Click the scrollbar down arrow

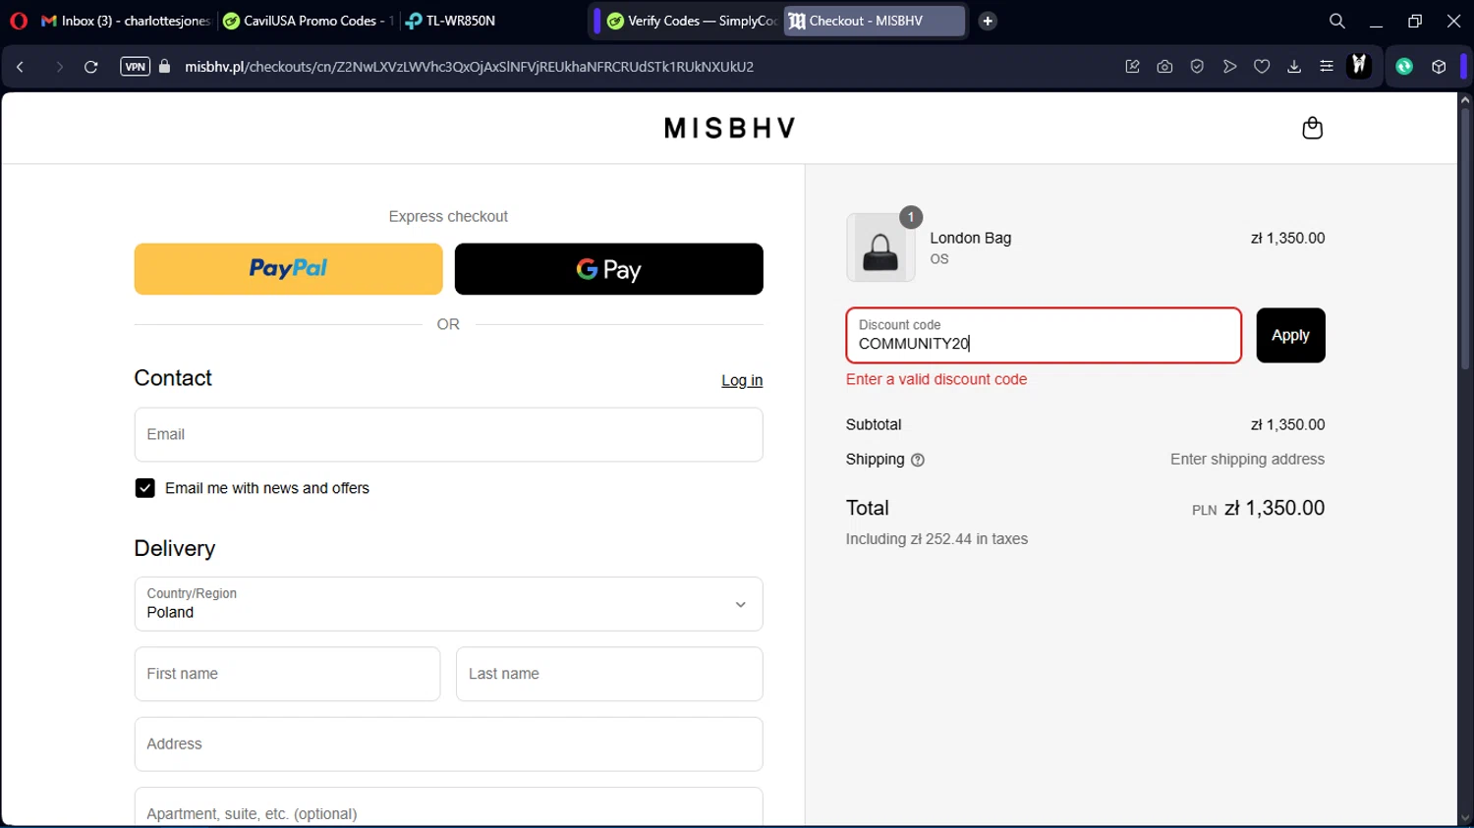pos(1465,817)
